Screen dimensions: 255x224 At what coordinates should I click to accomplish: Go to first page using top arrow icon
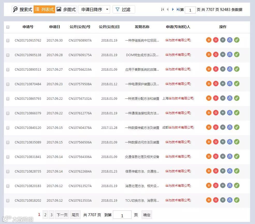[x=162, y=9]
